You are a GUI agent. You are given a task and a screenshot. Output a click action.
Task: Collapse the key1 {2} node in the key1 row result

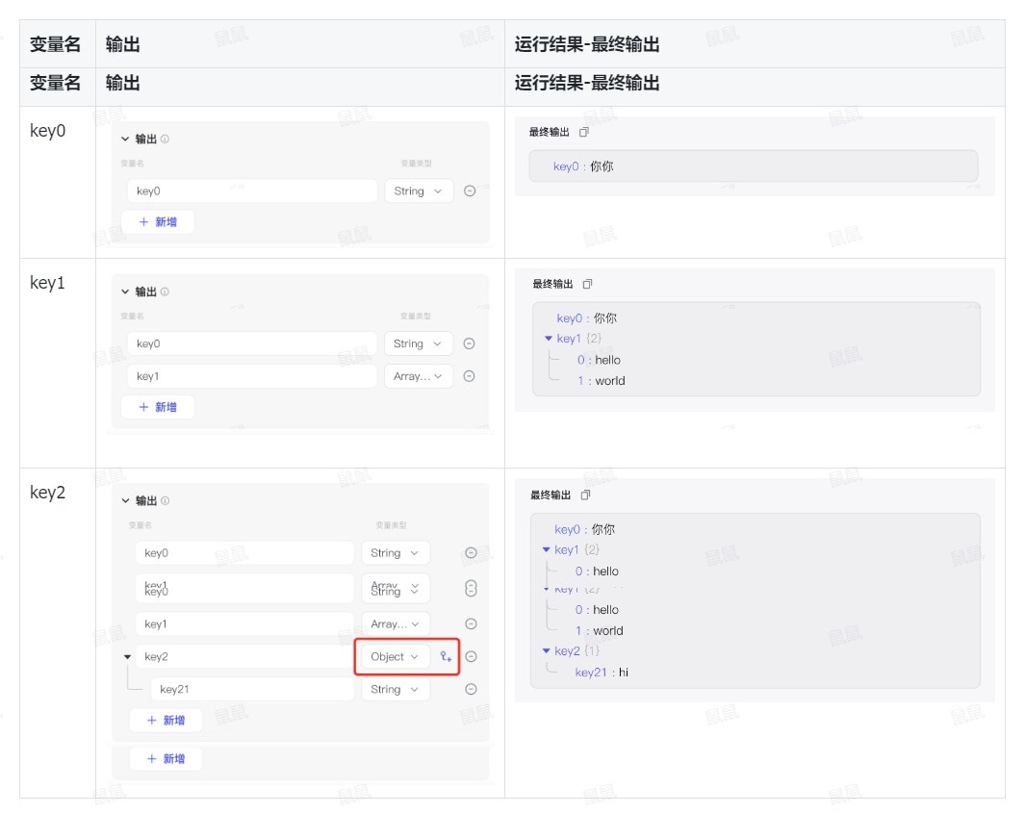point(549,339)
